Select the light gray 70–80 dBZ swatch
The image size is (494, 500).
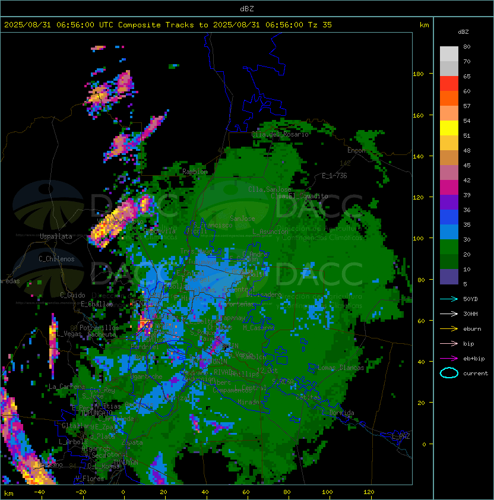click(x=449, y=53)
